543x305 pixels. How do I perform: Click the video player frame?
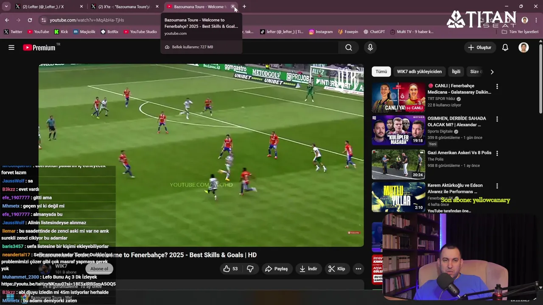pos(201,155)
